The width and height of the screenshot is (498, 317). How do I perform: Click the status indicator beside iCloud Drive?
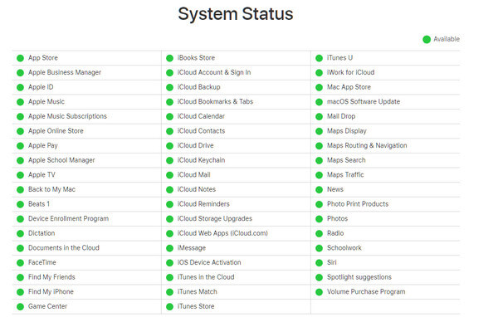pos(169,146)
